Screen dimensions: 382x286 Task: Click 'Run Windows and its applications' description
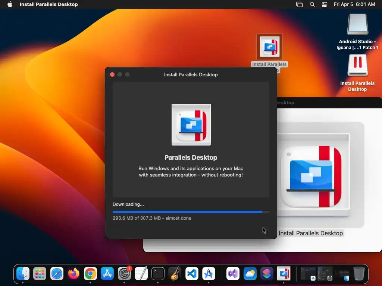(x=191, y=172)
